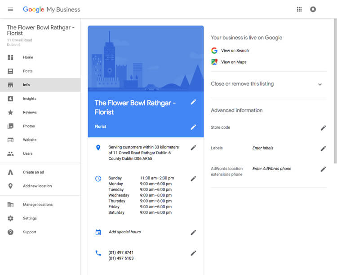Edit special hours pencil icon
Image resolution: width=337 pixels, height=275 pixels.
[193, 232]
